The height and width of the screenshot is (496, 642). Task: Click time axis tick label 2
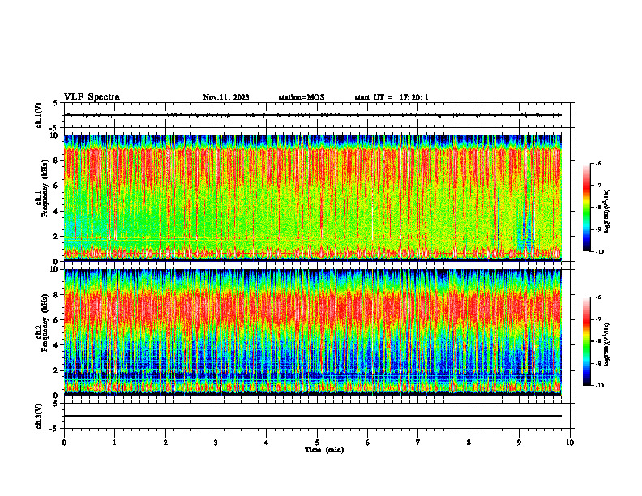165,443
